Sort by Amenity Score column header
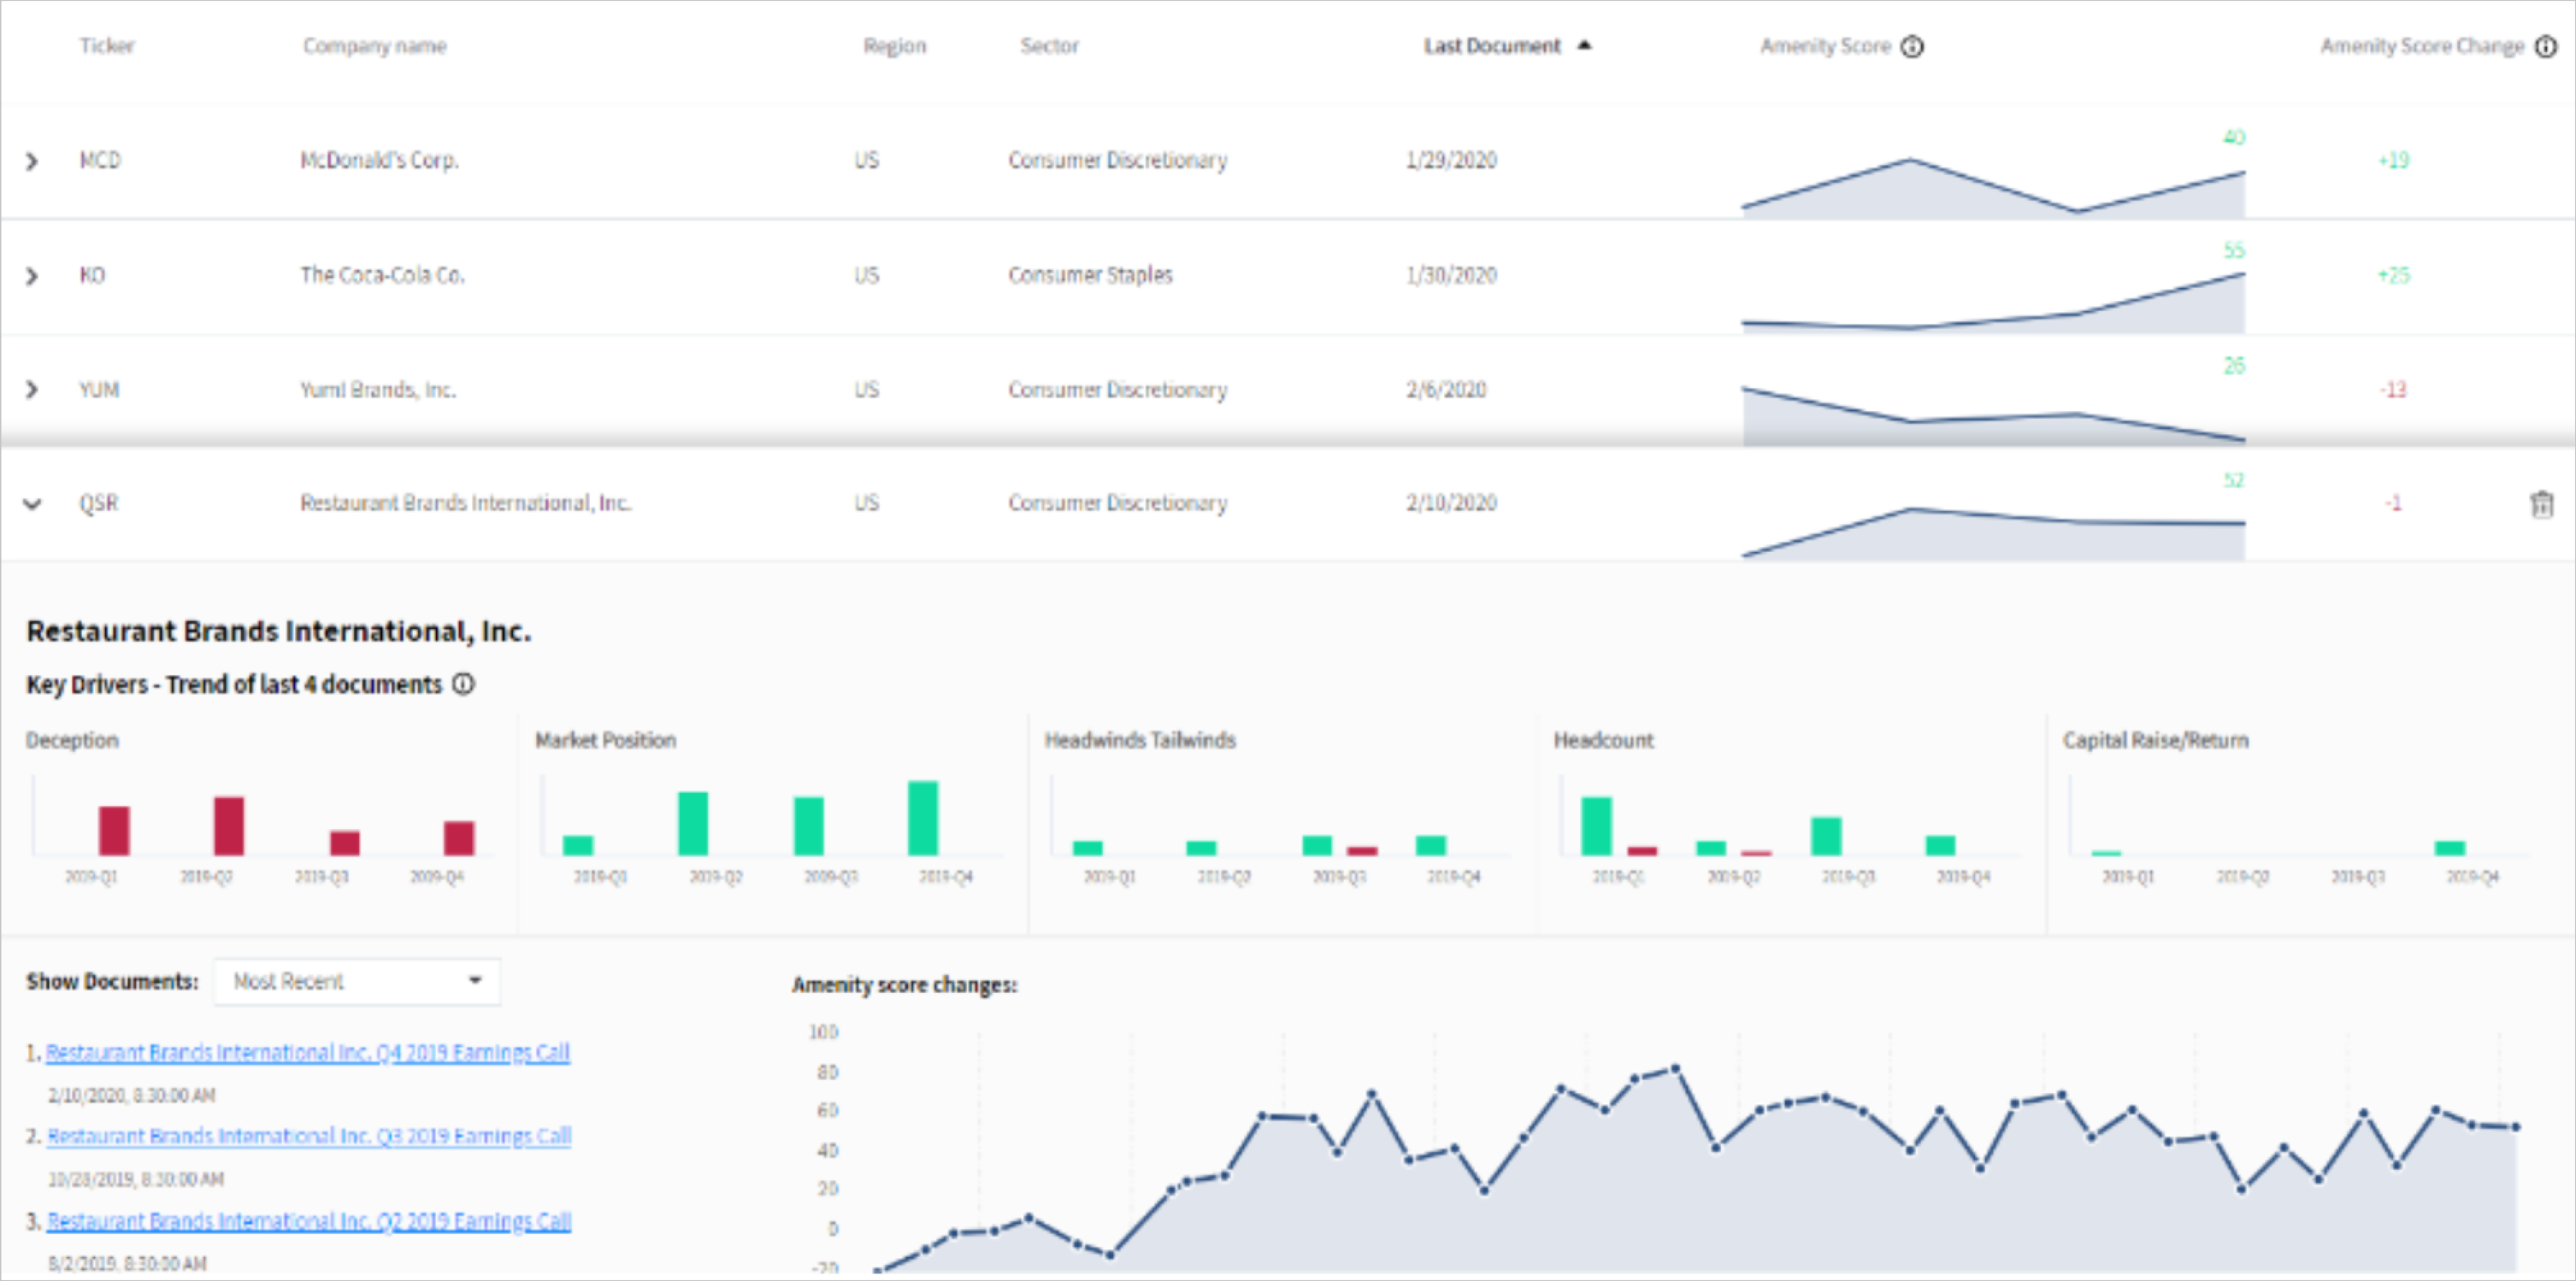This screenshot has height=1281, width=2576. tap(1826, 46)
